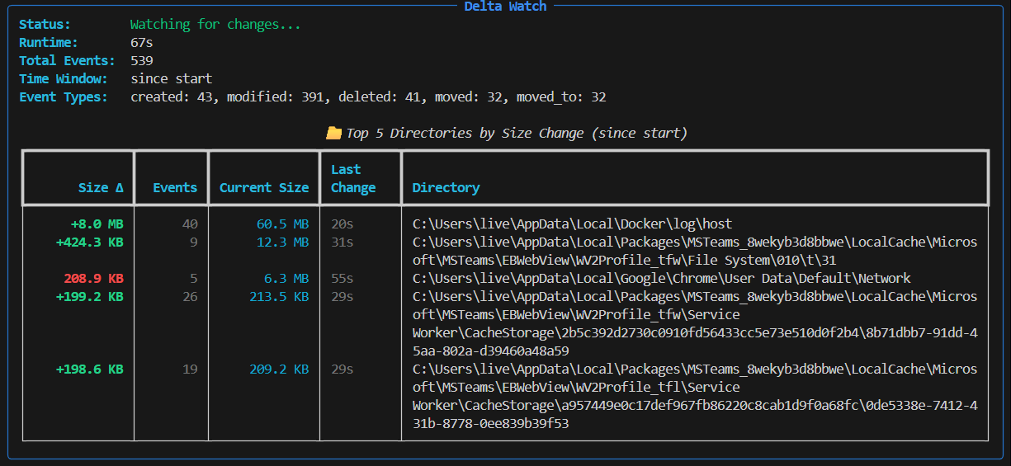This screenshot has width=1011, height=466.
Task: Click the 60.5 MB current size value
Action: (282, 224)
